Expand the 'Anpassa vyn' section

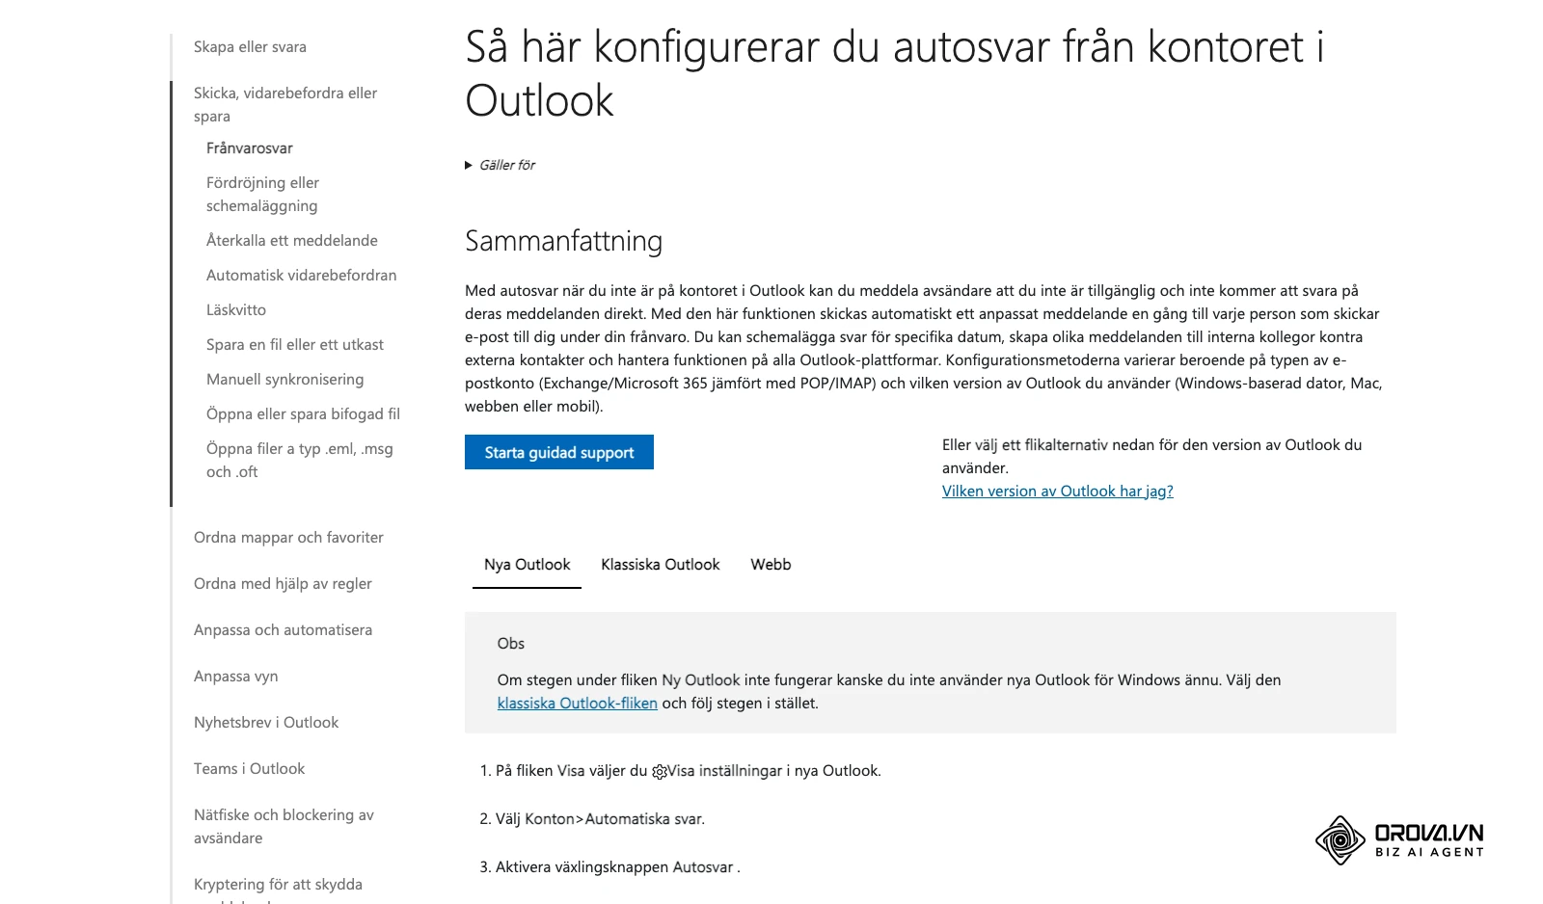point(235,676)
